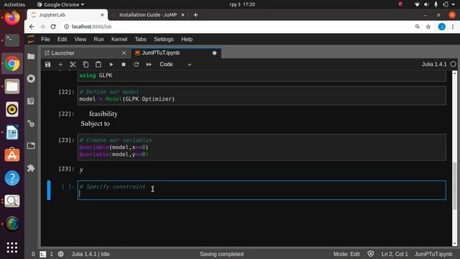Cut selected cell with the scissors icon
Screen dimensions: 460x259
click(73, 64)
